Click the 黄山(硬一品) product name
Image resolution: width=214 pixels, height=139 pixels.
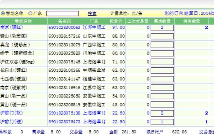[14, 105]
